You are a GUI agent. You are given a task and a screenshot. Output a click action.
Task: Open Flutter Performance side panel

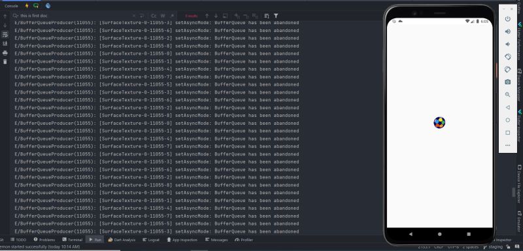(520, 41)
